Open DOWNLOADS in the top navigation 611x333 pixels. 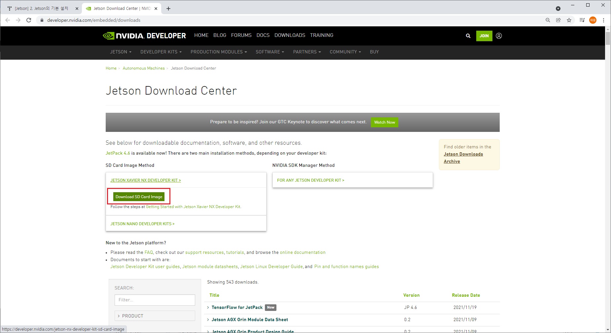point(290,35)
